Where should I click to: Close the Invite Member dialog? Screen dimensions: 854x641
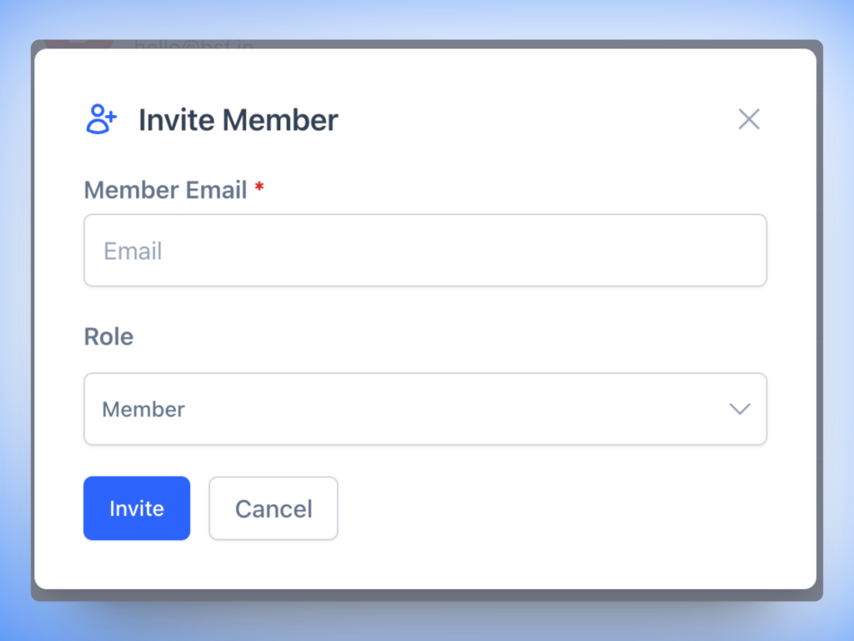point(749,119)
